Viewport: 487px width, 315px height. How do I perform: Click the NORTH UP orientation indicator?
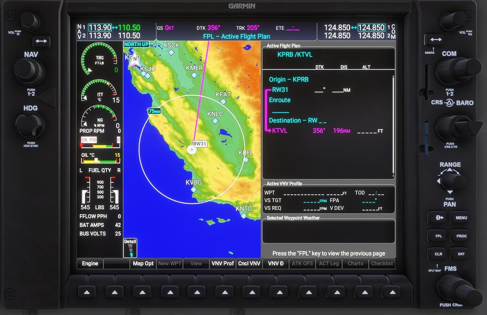click(136, 44)
